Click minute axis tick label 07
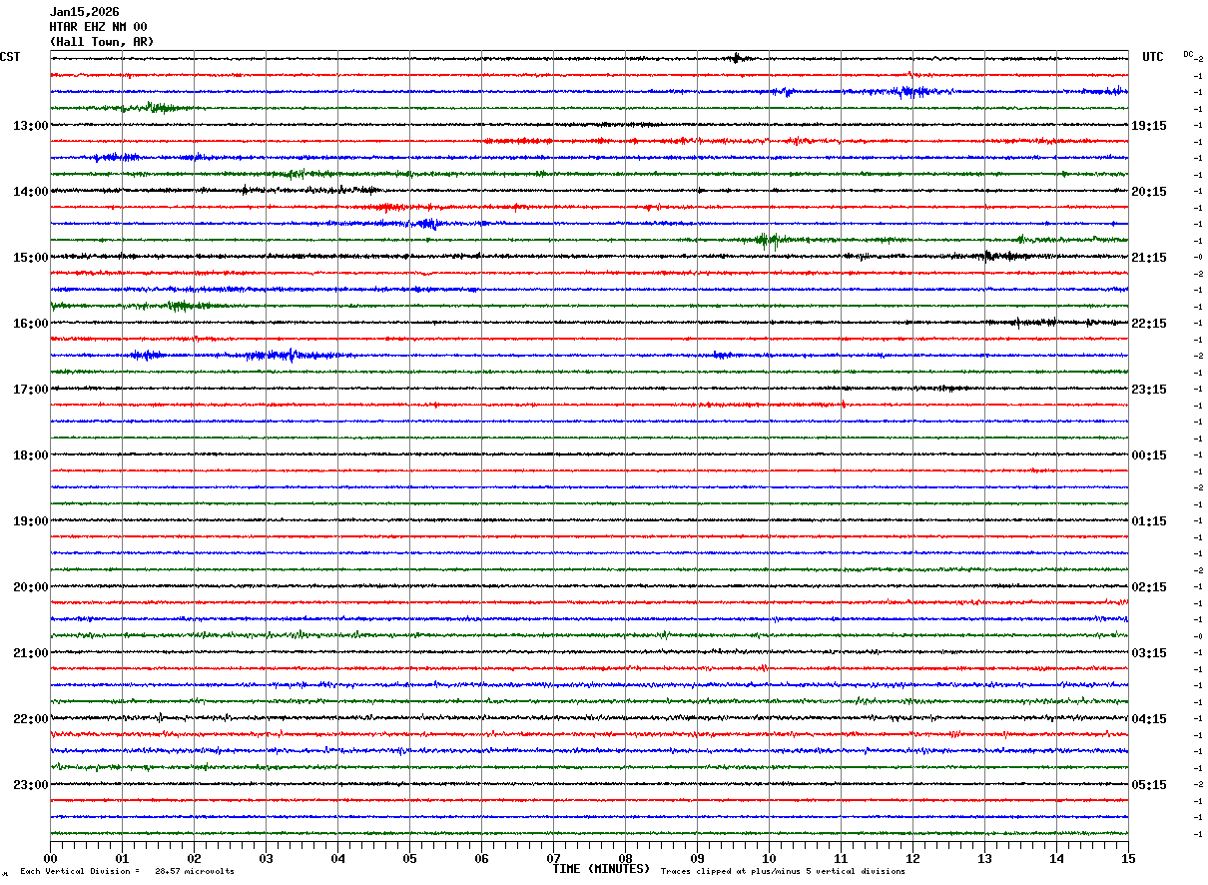Screen dimensions: 1208x885 [x=553, y=859]
